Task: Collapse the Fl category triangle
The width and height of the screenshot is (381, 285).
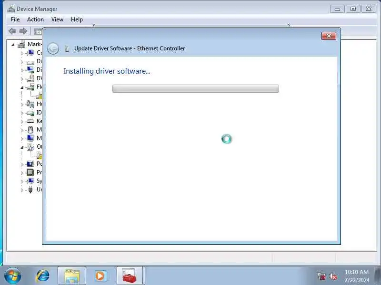Action: tap(22, 87)
